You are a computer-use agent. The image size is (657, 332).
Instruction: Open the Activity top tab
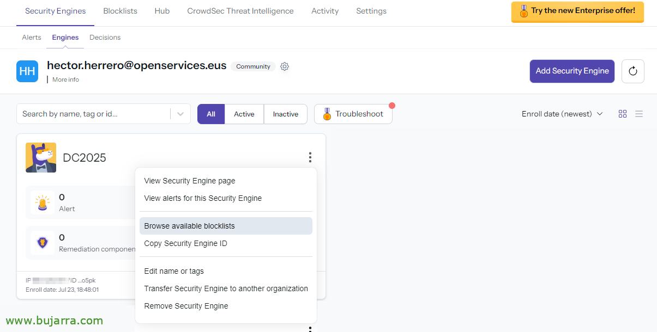[325, 11]
